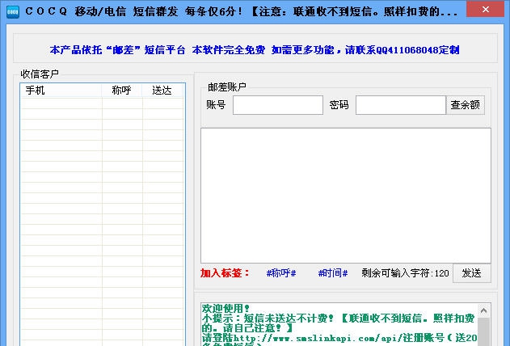
Task: Click the 账号 account input field
Action: pyautogui.click(x=278, y=105)
